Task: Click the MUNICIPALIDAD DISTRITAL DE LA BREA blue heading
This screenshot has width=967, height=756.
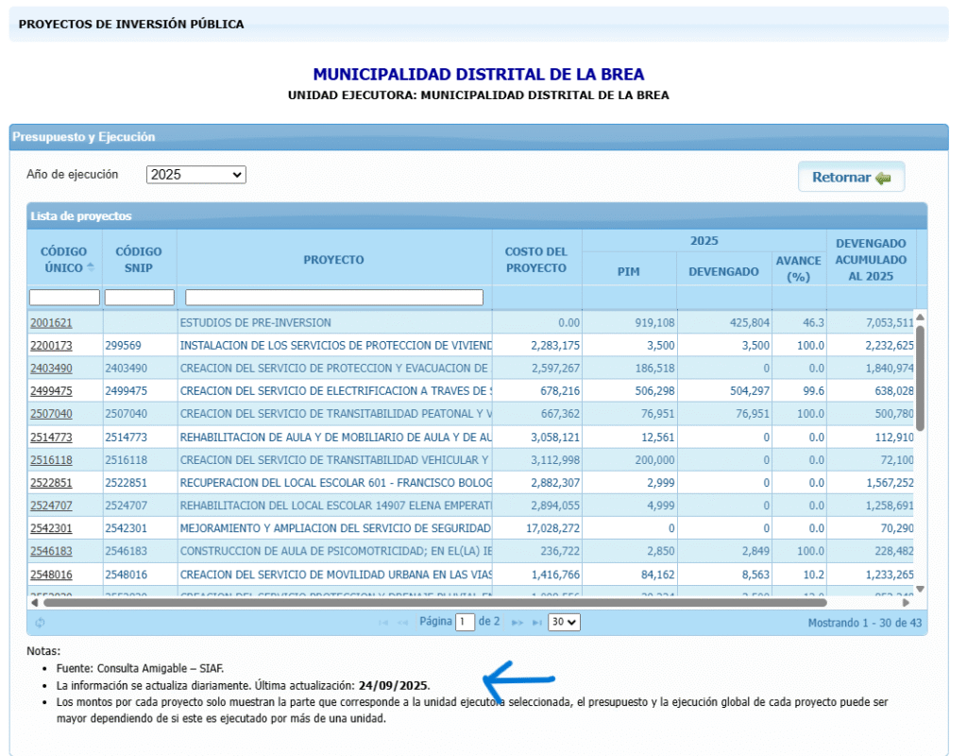Action: click(479, 74)
